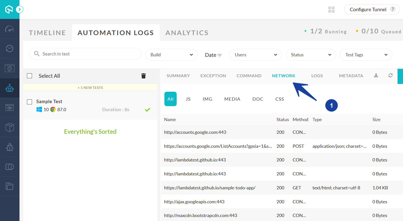The image size is (403, 221).
Task: Delete selected tests with trash icon
Action: (143, 76)
